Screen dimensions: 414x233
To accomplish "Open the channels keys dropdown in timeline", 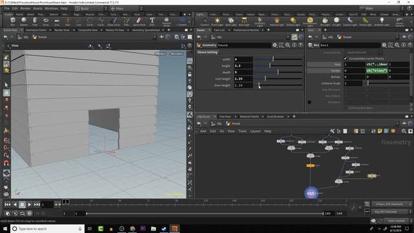I will (392, 205).
